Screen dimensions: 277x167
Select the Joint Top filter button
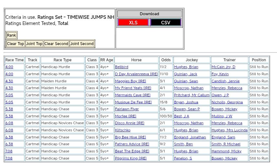tap(34, 44)
